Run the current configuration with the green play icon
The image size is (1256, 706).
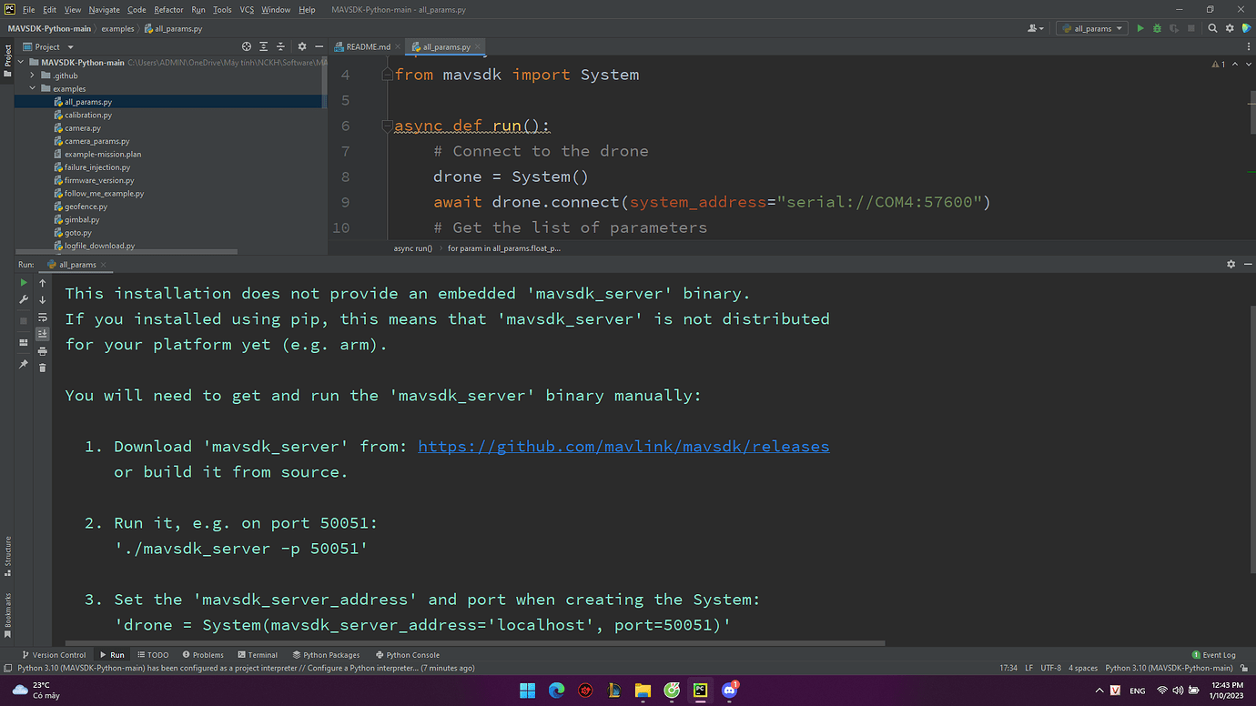[1140, 28]
